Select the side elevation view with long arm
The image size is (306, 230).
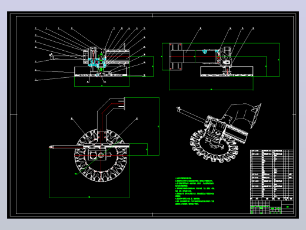tap(221, 59)
